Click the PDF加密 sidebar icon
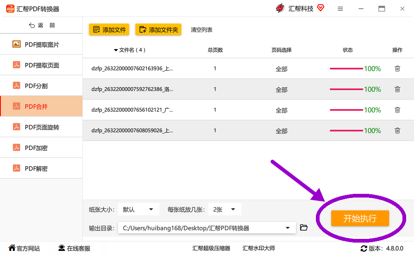The height and width of the screenshot is (255, 414). [x=17, y=148]
